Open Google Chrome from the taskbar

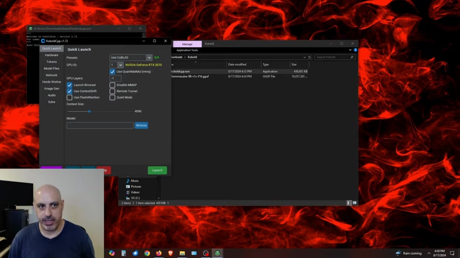tap(147, 253)
